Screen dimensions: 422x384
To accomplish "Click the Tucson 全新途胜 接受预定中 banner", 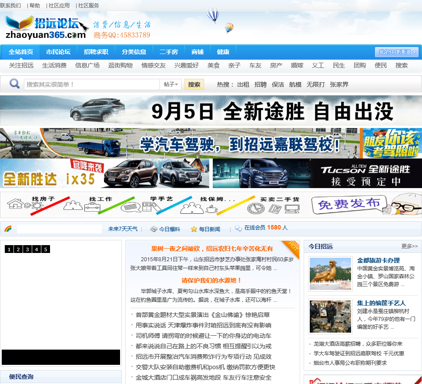I will (x=317, y=173).
